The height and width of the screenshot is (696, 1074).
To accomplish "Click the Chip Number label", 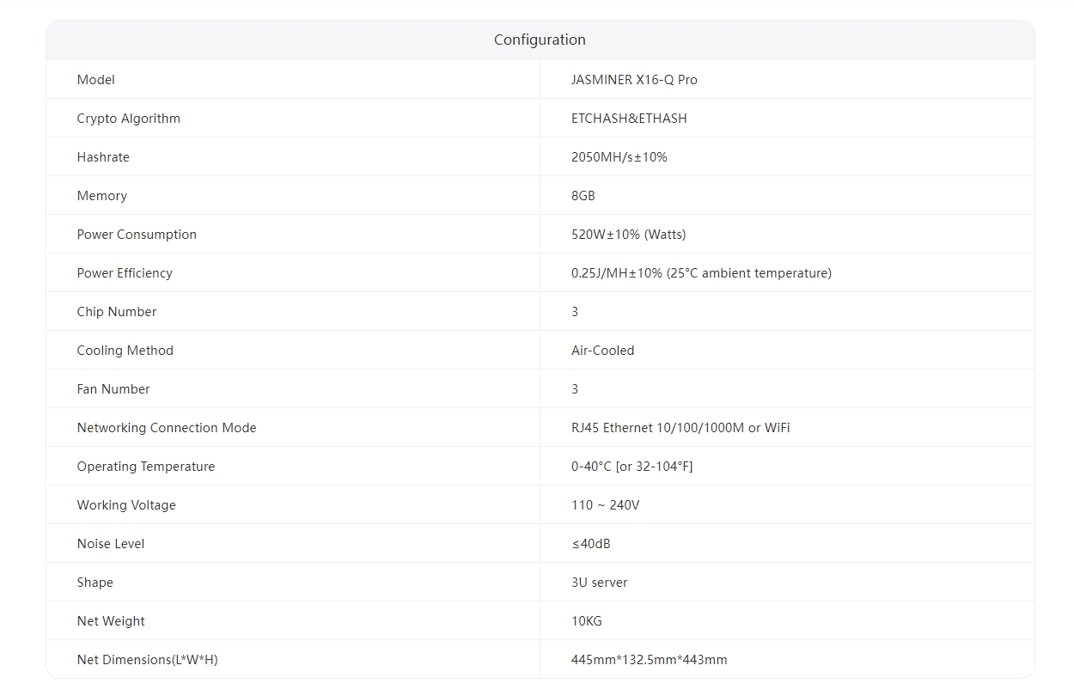I will (117, 312).
